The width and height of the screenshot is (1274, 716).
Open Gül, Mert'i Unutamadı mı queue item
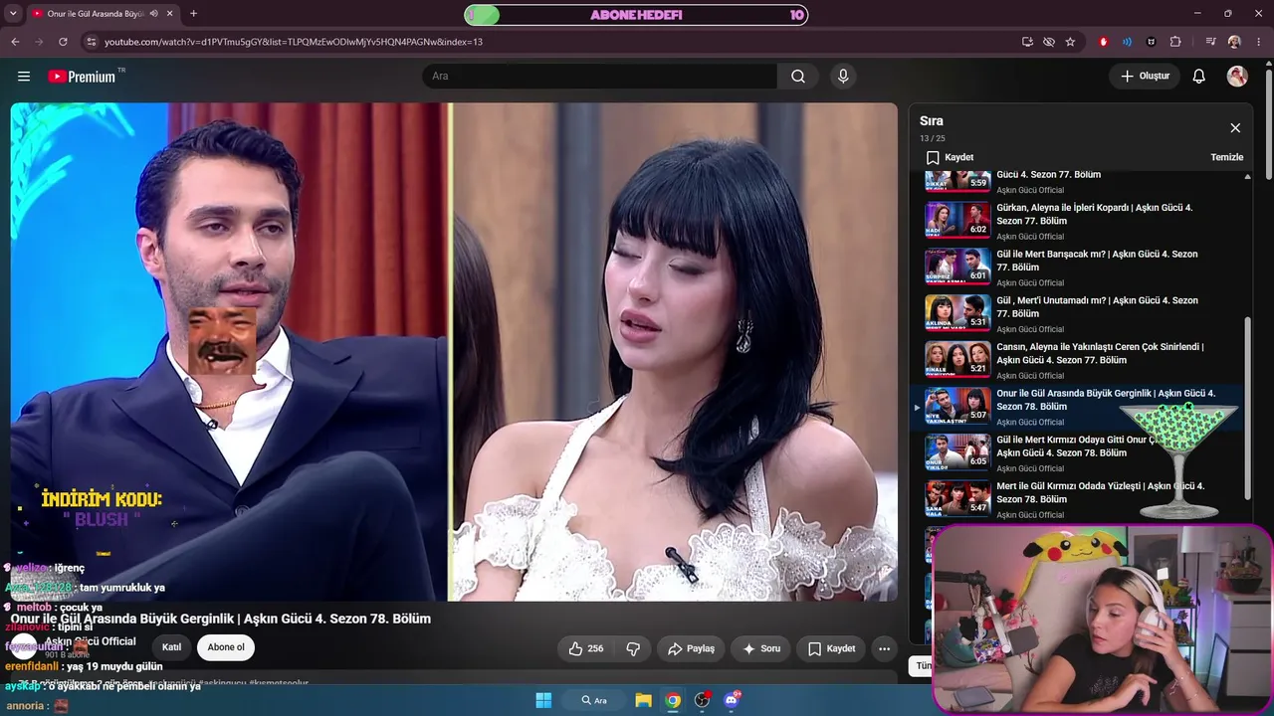pos(1078,313)
